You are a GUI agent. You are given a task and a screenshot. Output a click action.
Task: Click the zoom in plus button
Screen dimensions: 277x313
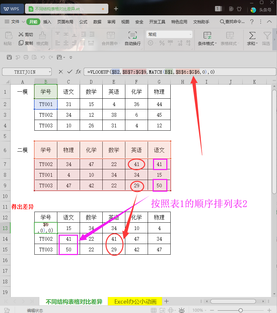point(269,310)
